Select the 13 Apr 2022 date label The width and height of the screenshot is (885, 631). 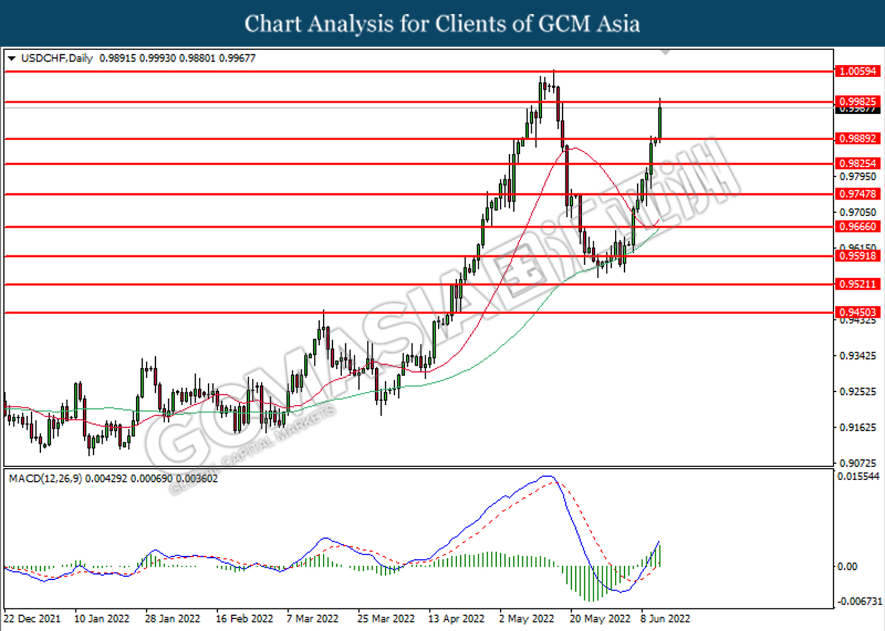click(456, 619)
